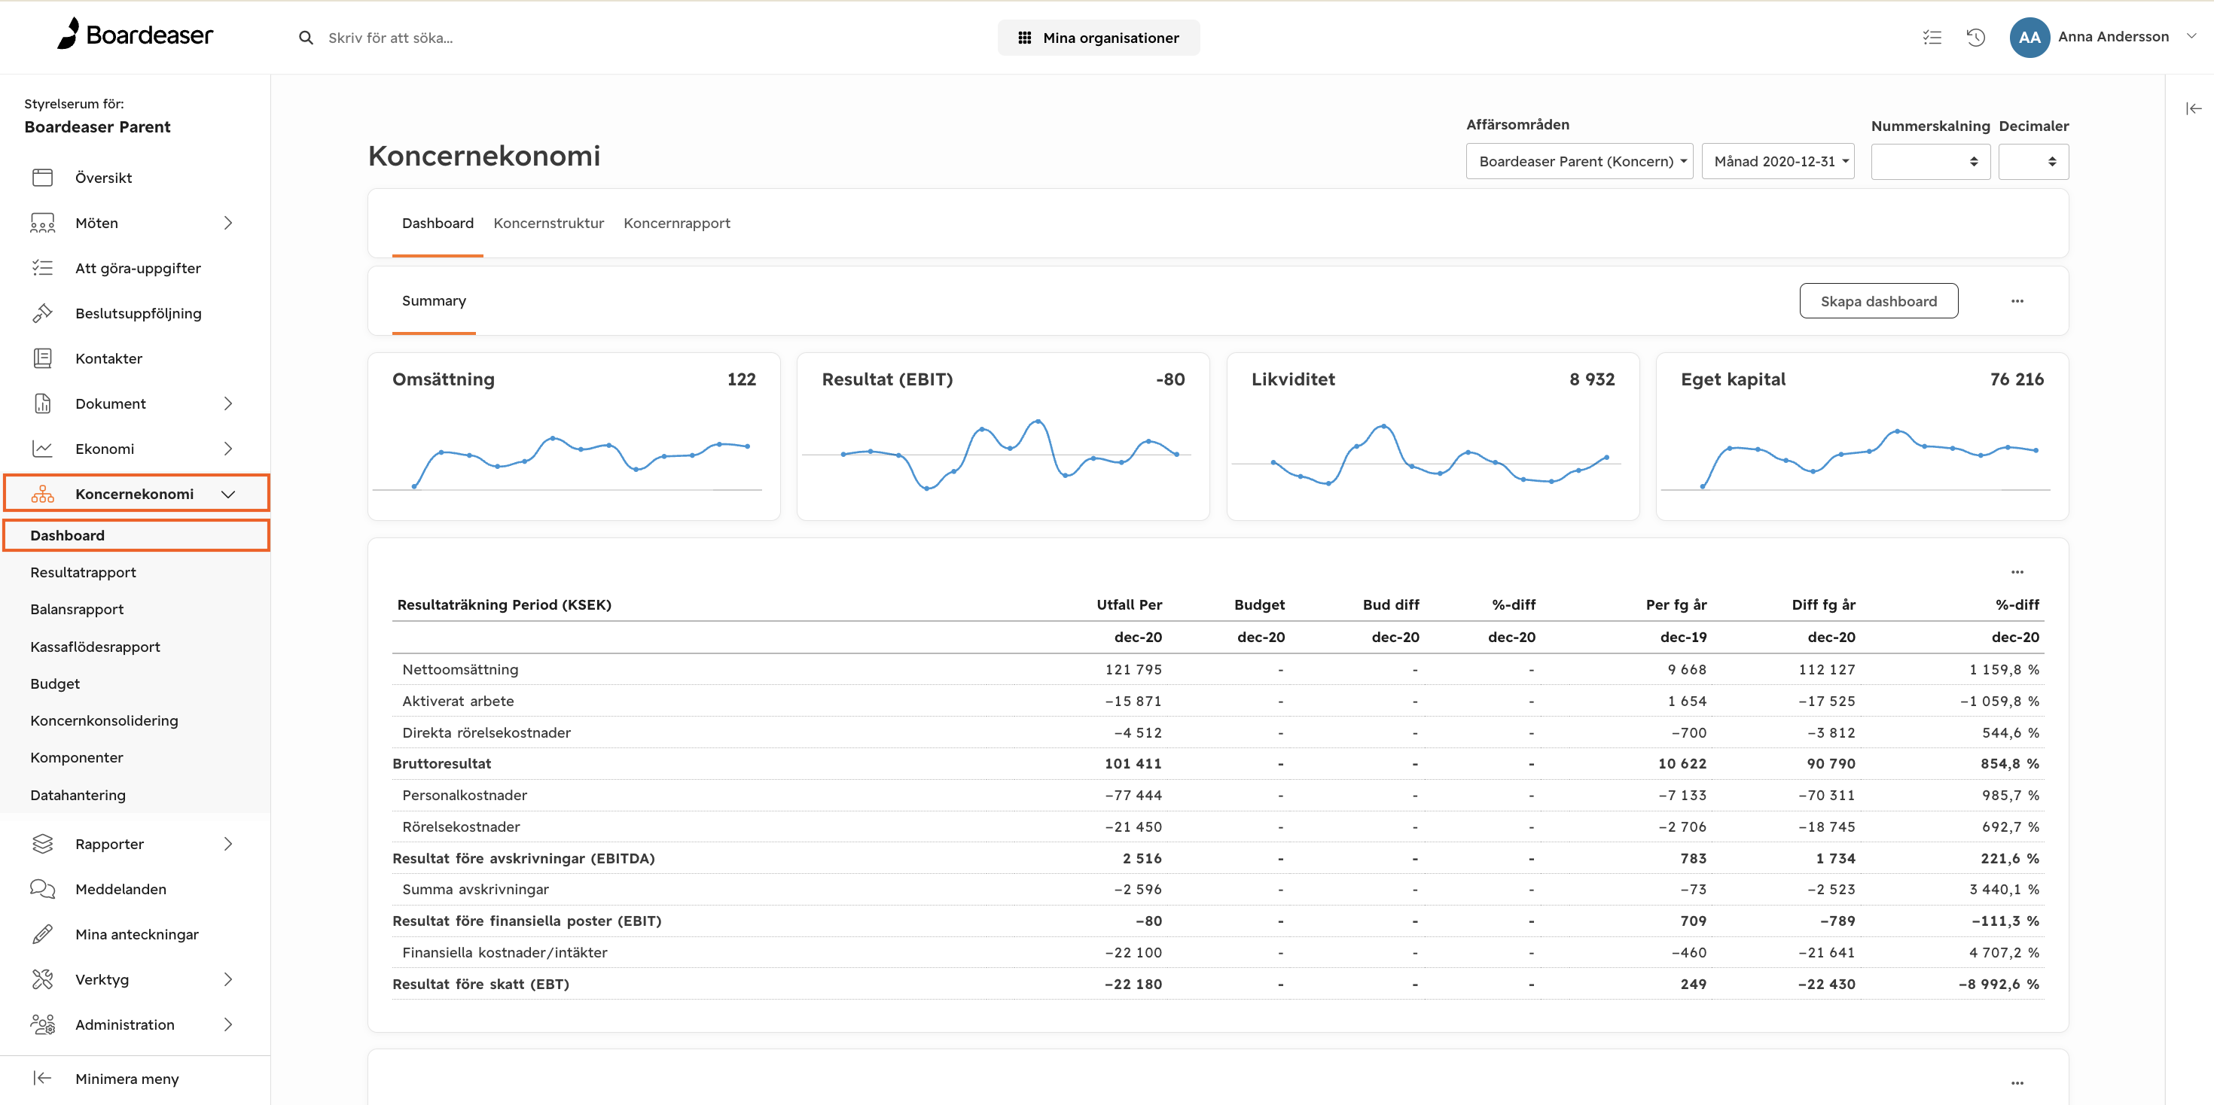This screenshot has width=2214, height=1105.
Task: Open Datahantering in sidebar
Action: coord(78,796)
